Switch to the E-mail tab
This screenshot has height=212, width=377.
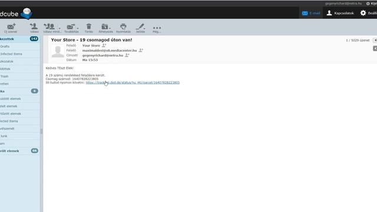click(x=311, y=13)
